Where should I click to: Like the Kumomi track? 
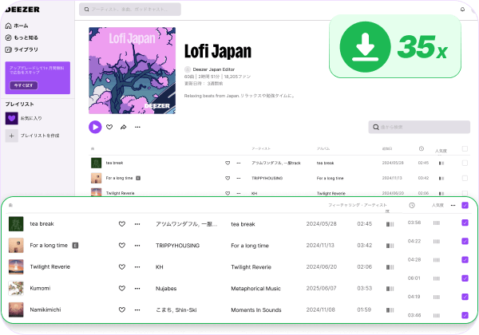click(x=122, y=288)
